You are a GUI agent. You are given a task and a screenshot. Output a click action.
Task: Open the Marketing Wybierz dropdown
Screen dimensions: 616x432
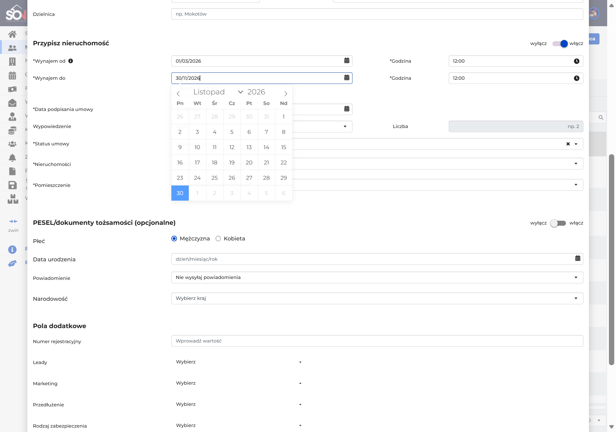pos(239,383)
